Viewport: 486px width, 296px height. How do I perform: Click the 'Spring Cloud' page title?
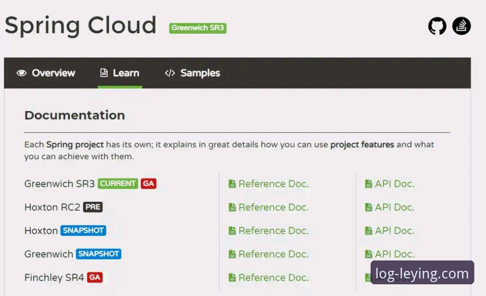pyautogui.click(x=81, y=26)
